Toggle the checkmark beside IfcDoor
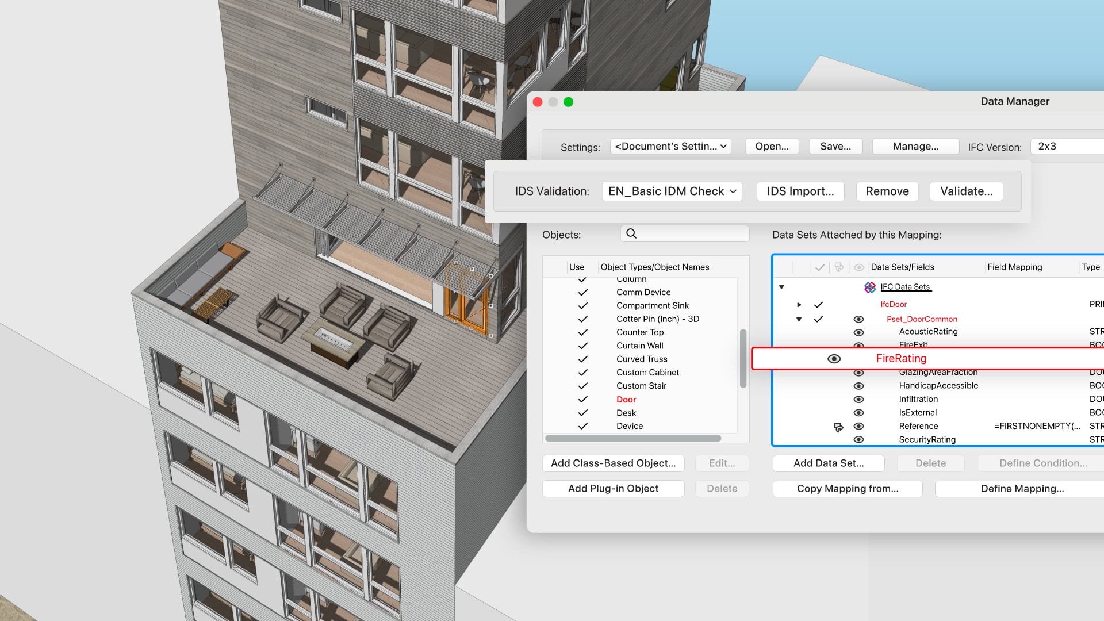1104x621 pixels. point(818,305)
